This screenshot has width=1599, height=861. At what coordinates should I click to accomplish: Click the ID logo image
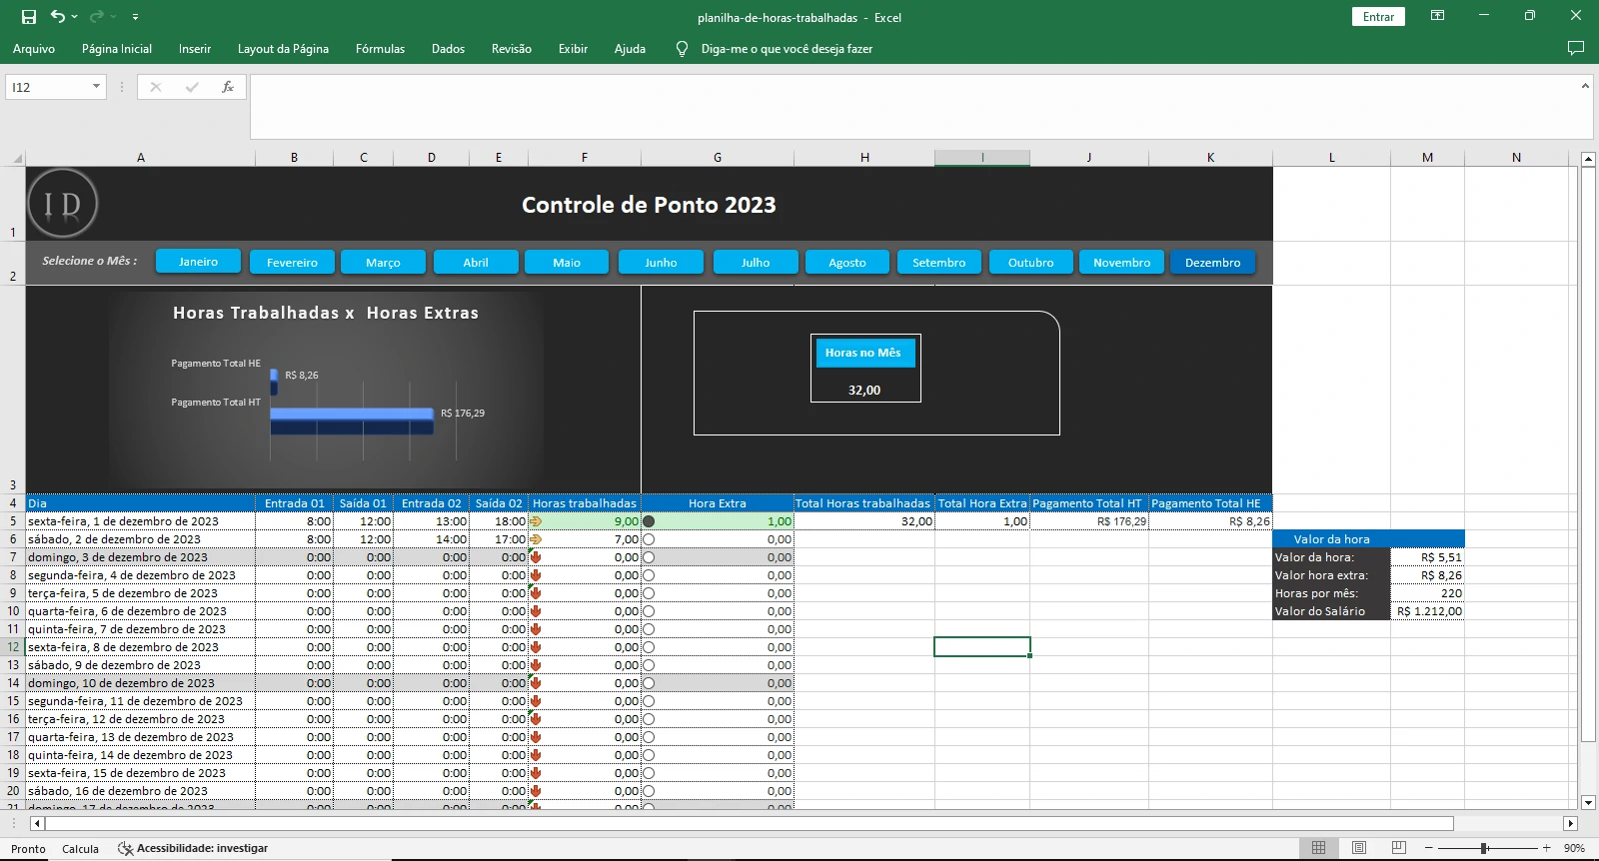(x=63, y=204)
